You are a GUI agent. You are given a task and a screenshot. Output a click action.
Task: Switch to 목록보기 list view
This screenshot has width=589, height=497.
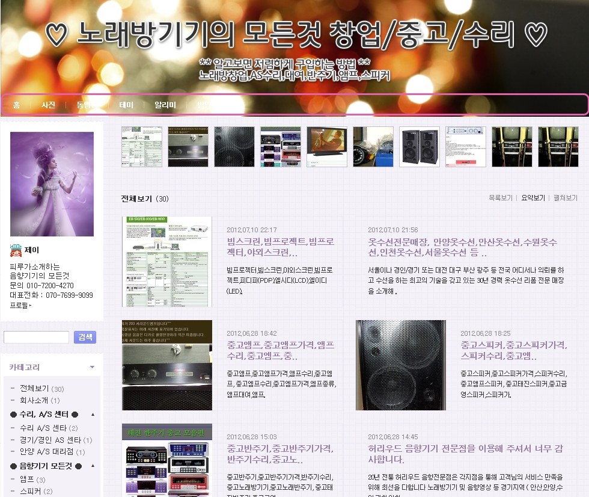tap(500, 198)
